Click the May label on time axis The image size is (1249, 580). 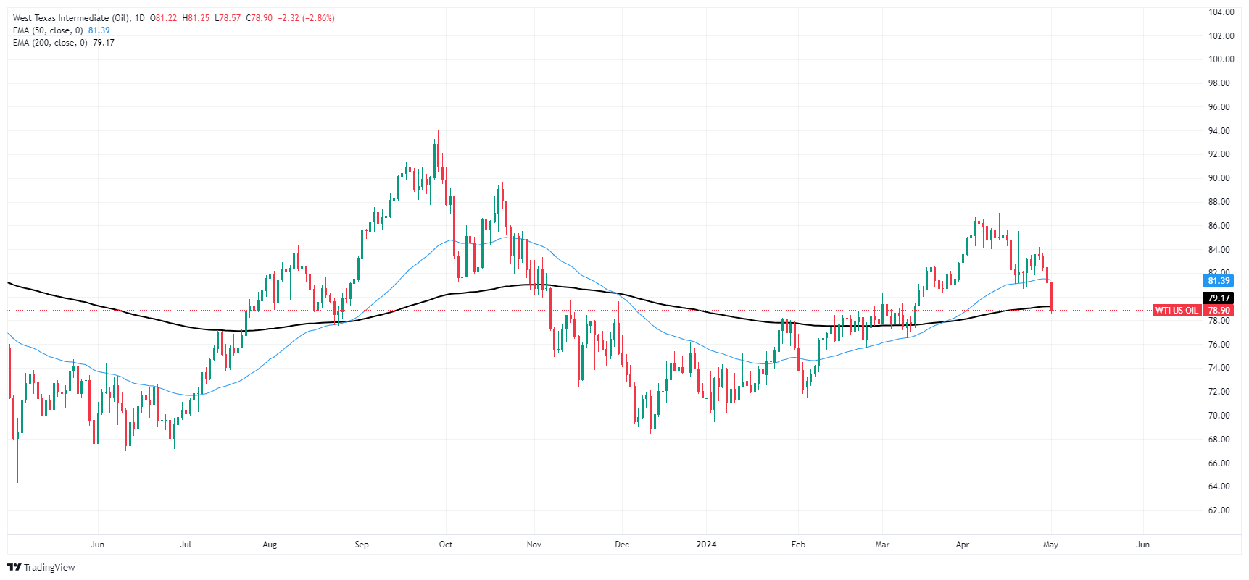tap(1050, 545)
